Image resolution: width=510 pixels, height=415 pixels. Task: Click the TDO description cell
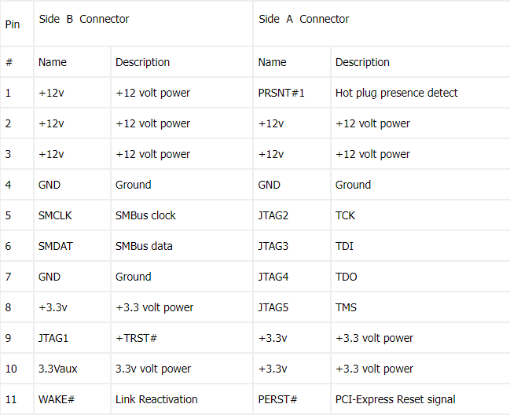point(346,277)
